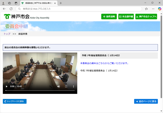
Task: Toggle vertical tabs icon
Action: (16, 3)
